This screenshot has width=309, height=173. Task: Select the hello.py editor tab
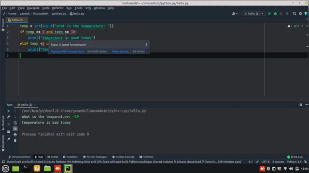[17, 20]
